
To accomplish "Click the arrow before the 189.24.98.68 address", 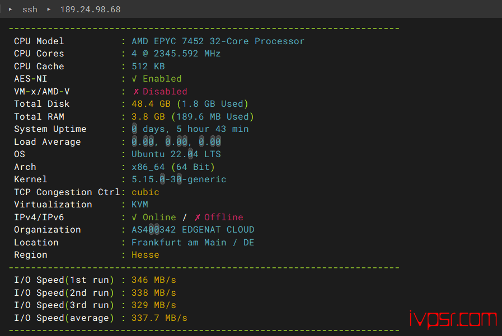I will (x=49, y=10).
